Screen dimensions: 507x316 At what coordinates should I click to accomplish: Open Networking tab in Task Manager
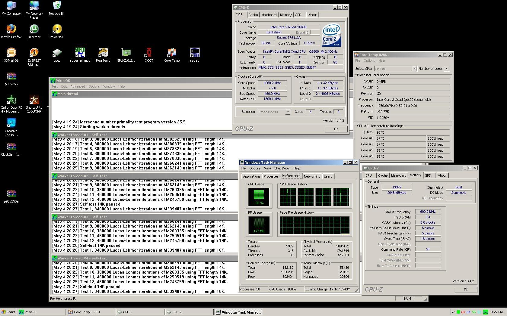pos(312,176)
